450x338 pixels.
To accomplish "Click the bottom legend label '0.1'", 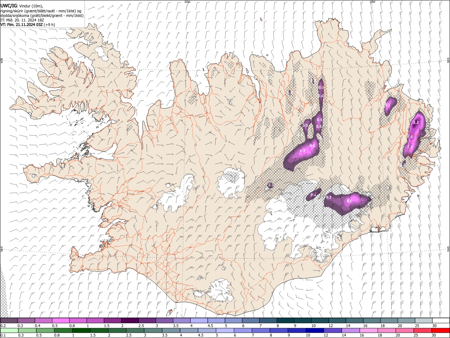I will tap(3, 336).
